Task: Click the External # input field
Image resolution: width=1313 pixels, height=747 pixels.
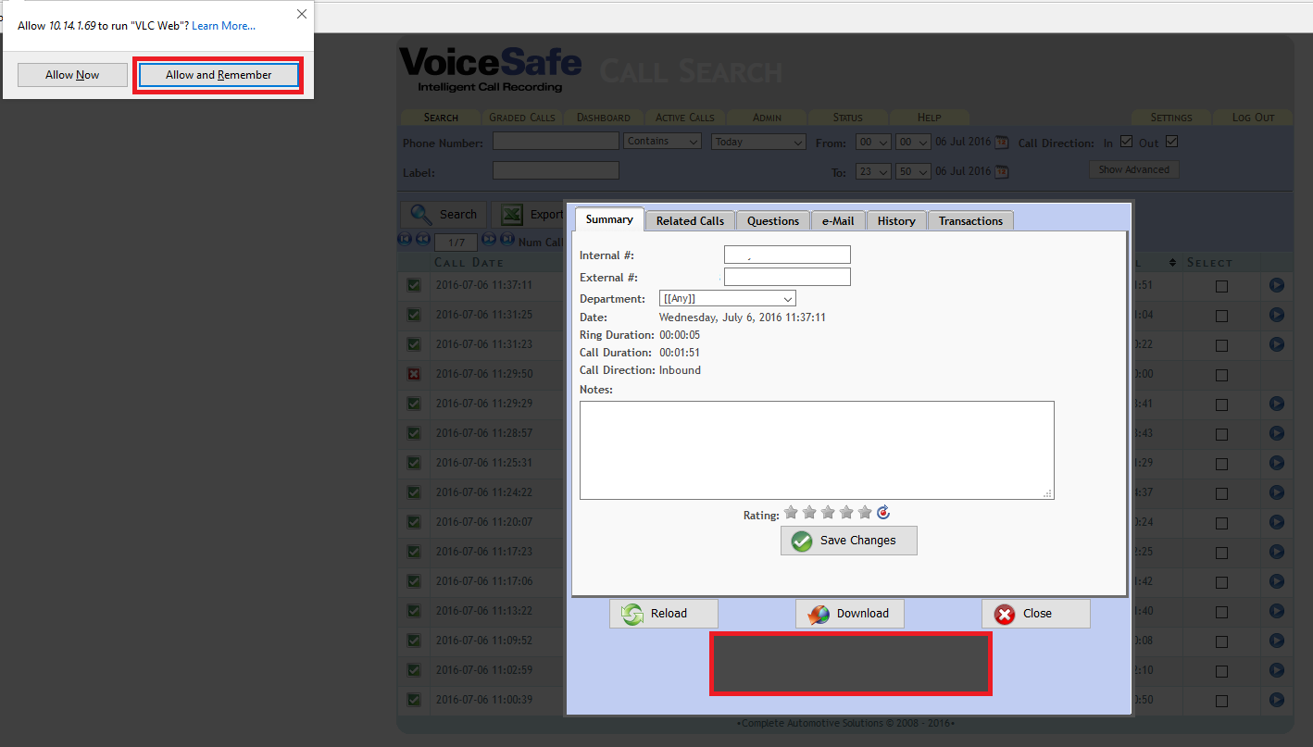Action: click(x=787, y=277)
